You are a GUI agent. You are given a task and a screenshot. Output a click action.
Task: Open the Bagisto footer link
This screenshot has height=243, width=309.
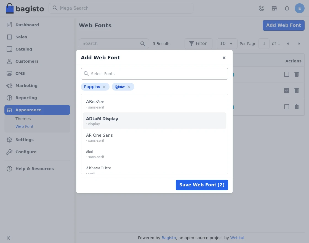[x=169, y=238]
